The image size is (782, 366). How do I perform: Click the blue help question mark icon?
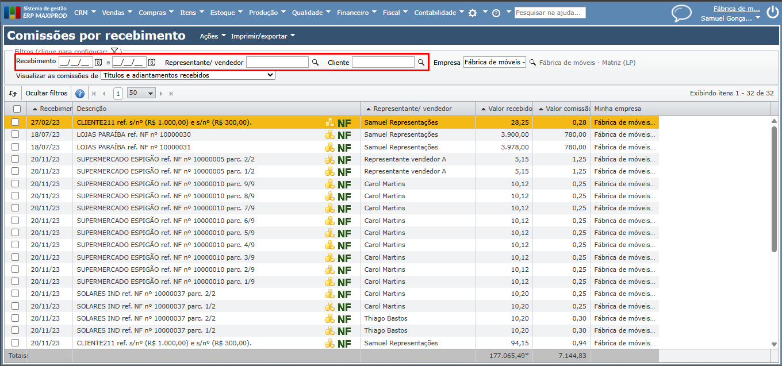click(80, 94)
